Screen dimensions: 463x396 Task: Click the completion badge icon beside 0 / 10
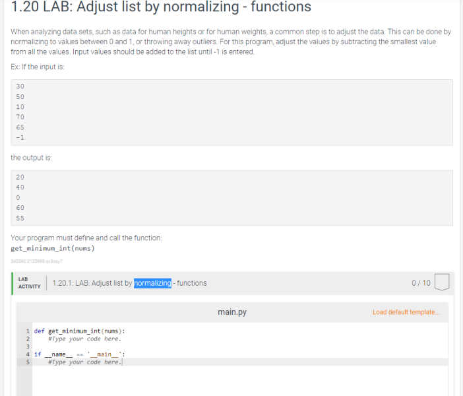coord(442,282)
